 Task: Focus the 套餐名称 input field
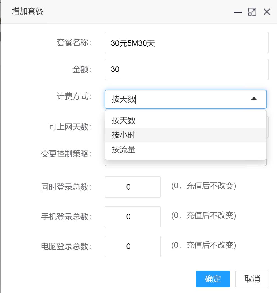[x=186, y=43]
